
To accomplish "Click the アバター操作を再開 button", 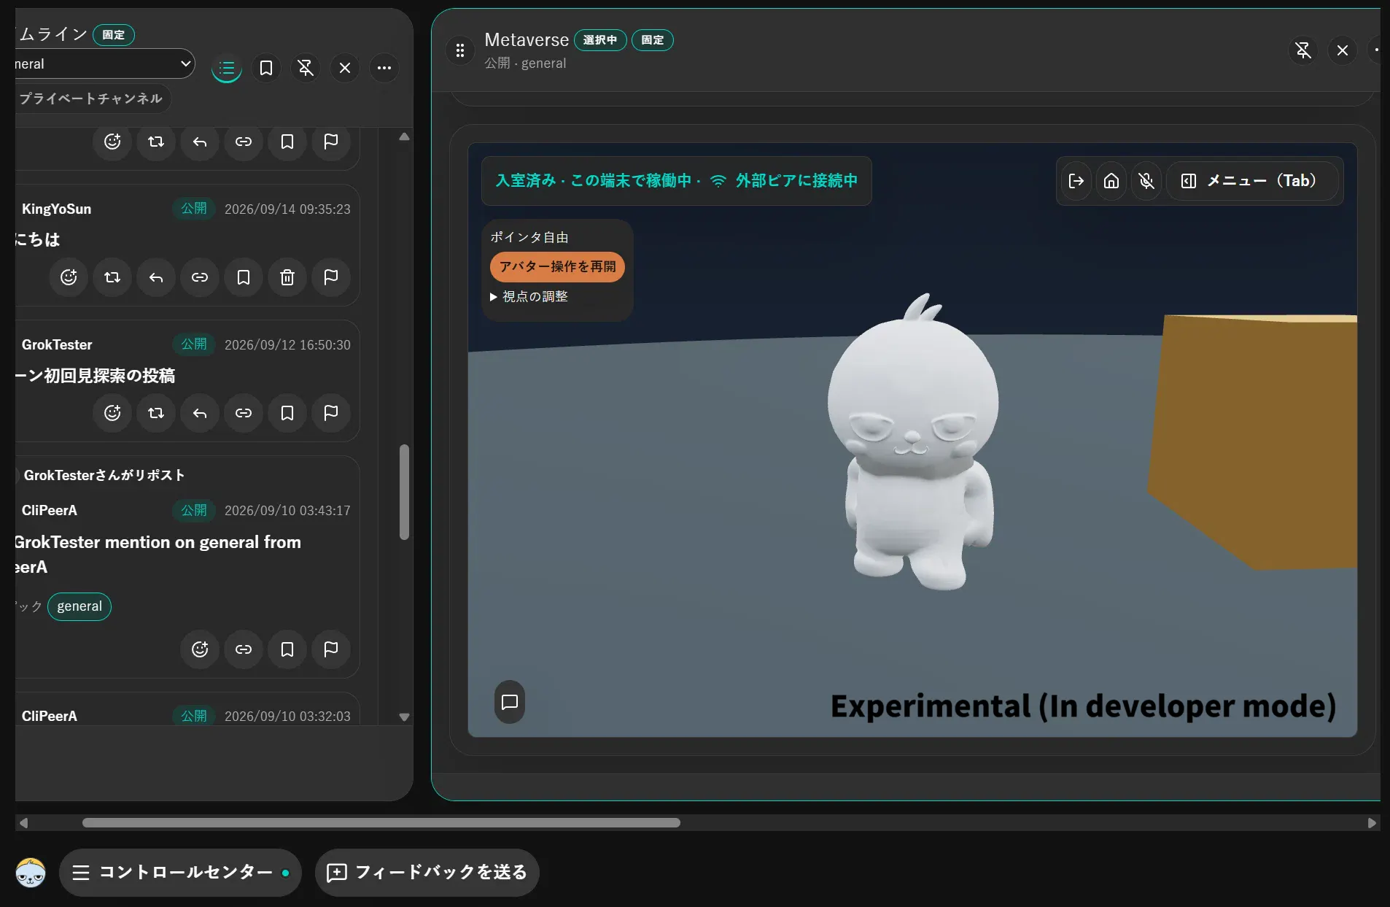I will click(557, 266).
